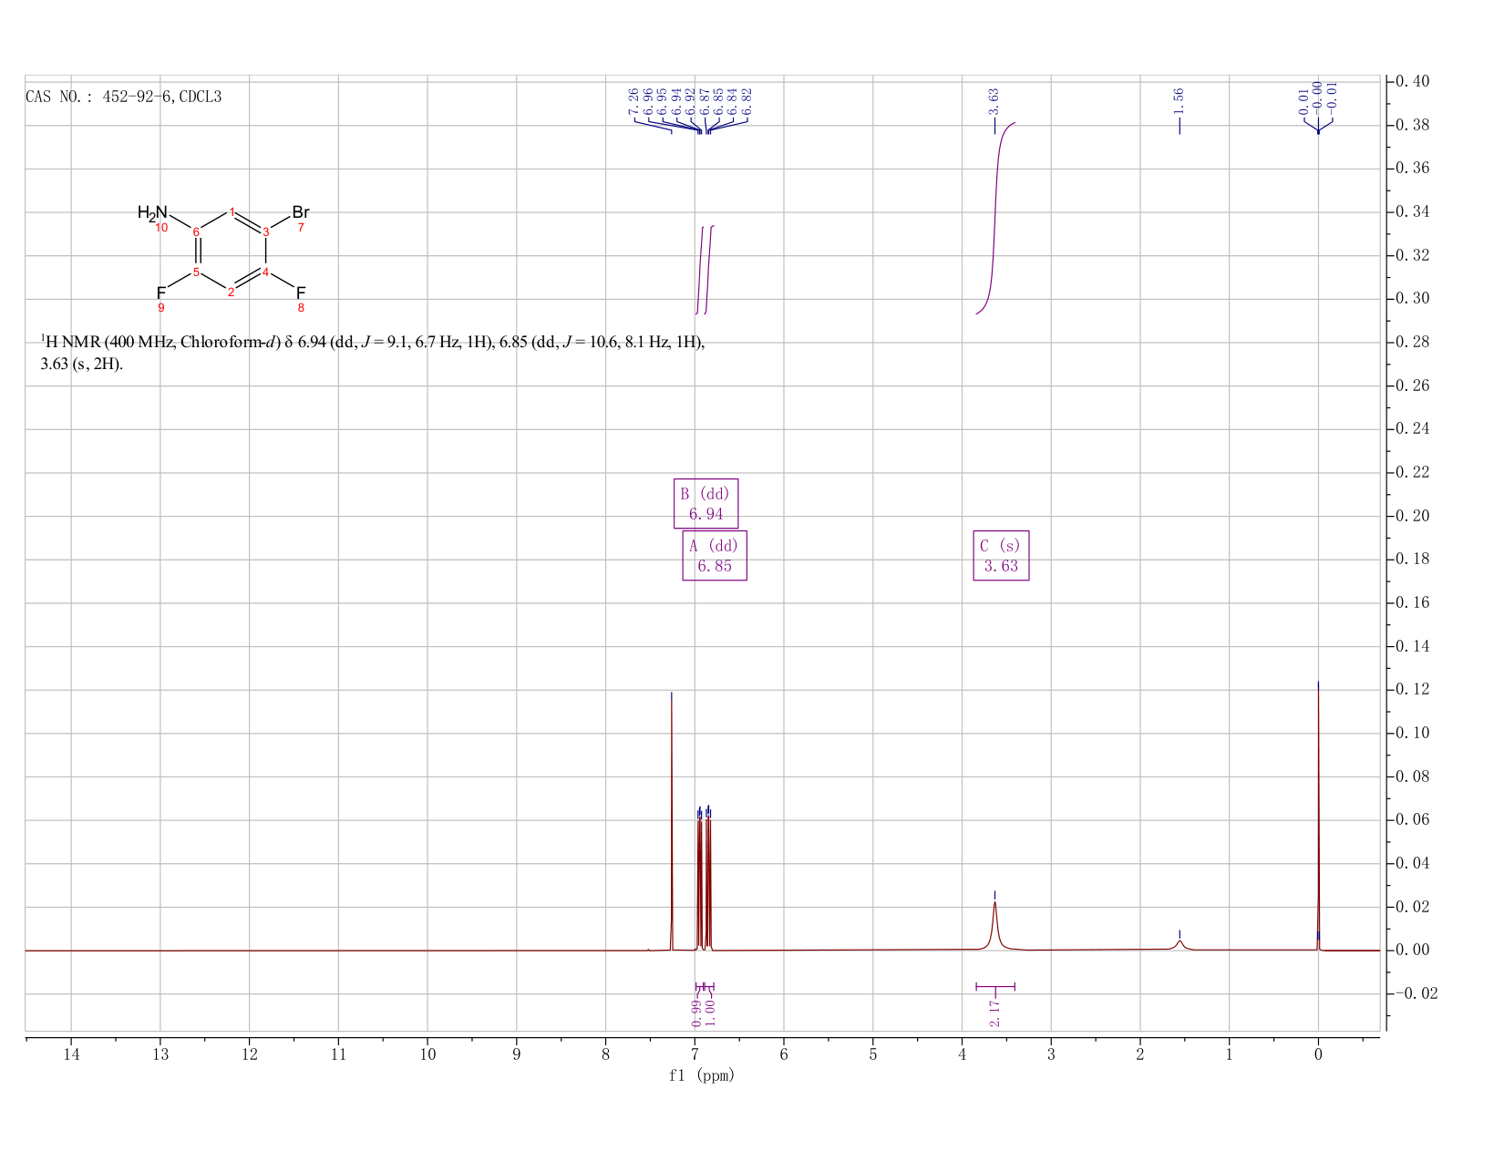Click x-axis tick label 7

[x=695, y=1055]
